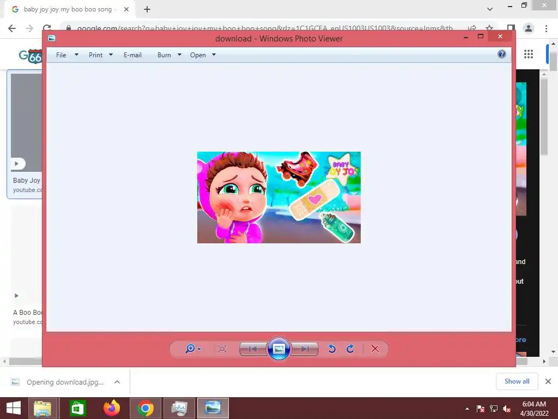
Task: Click Chrome horizontal scrollbar right arrow
Action: pyautogui.click(x=544, y=361)
